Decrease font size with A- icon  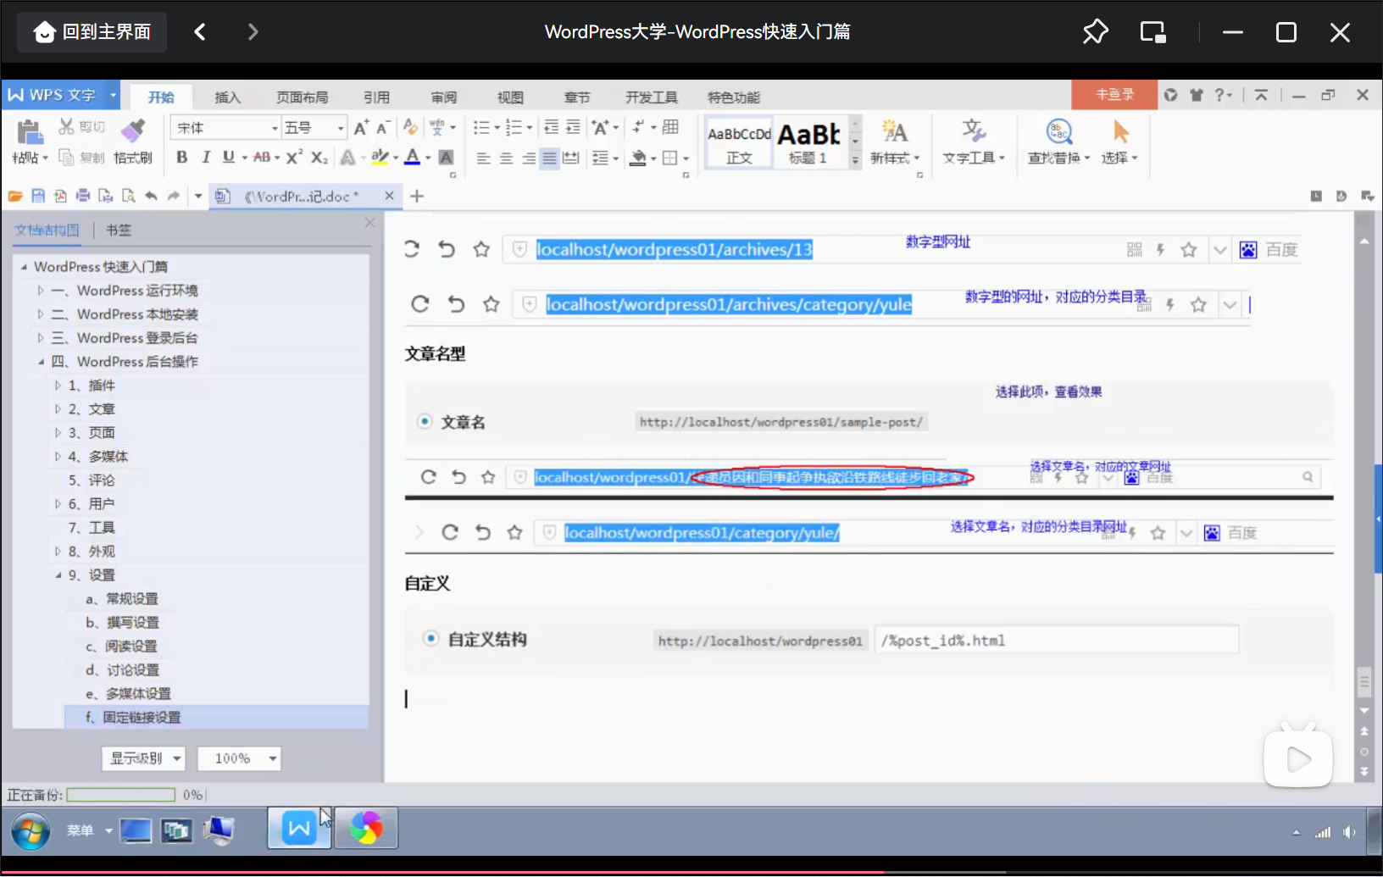[382, 128]
